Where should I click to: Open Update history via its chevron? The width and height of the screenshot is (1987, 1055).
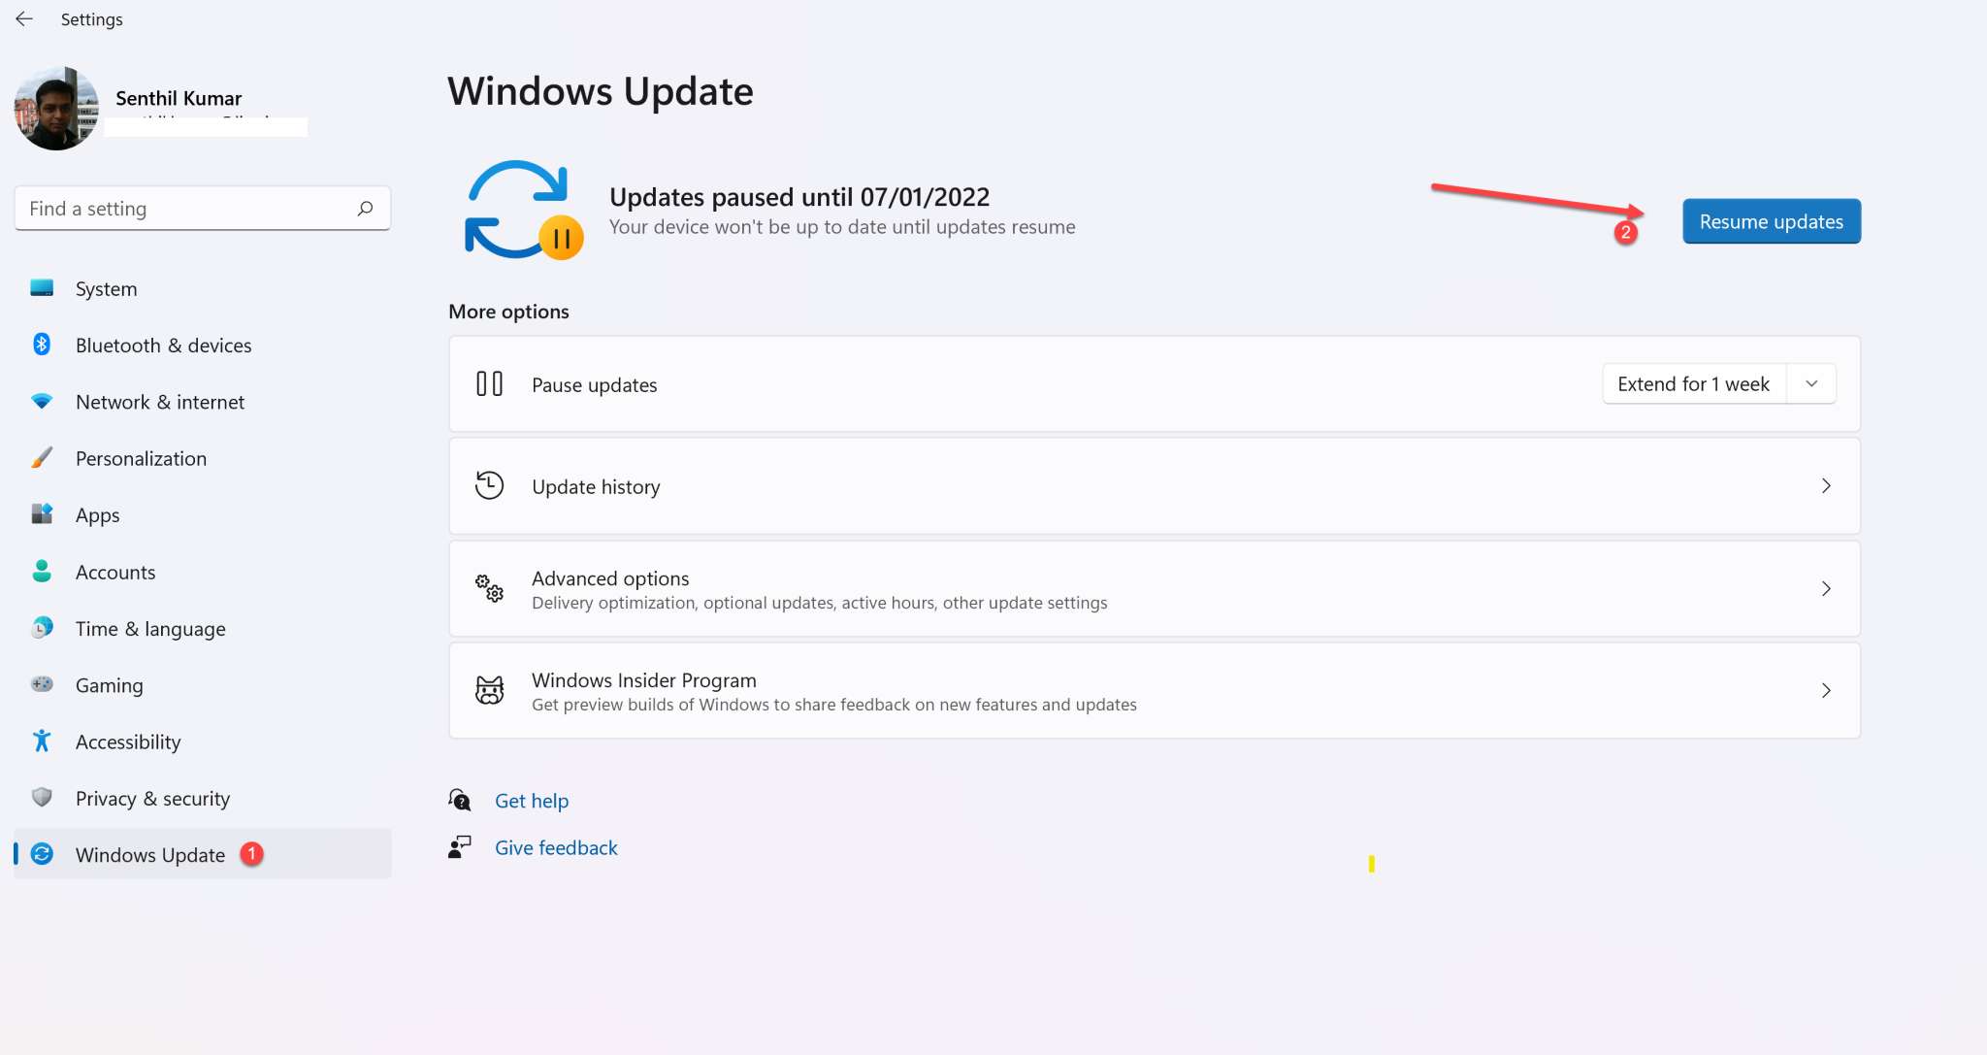[x=1826, y=486]
